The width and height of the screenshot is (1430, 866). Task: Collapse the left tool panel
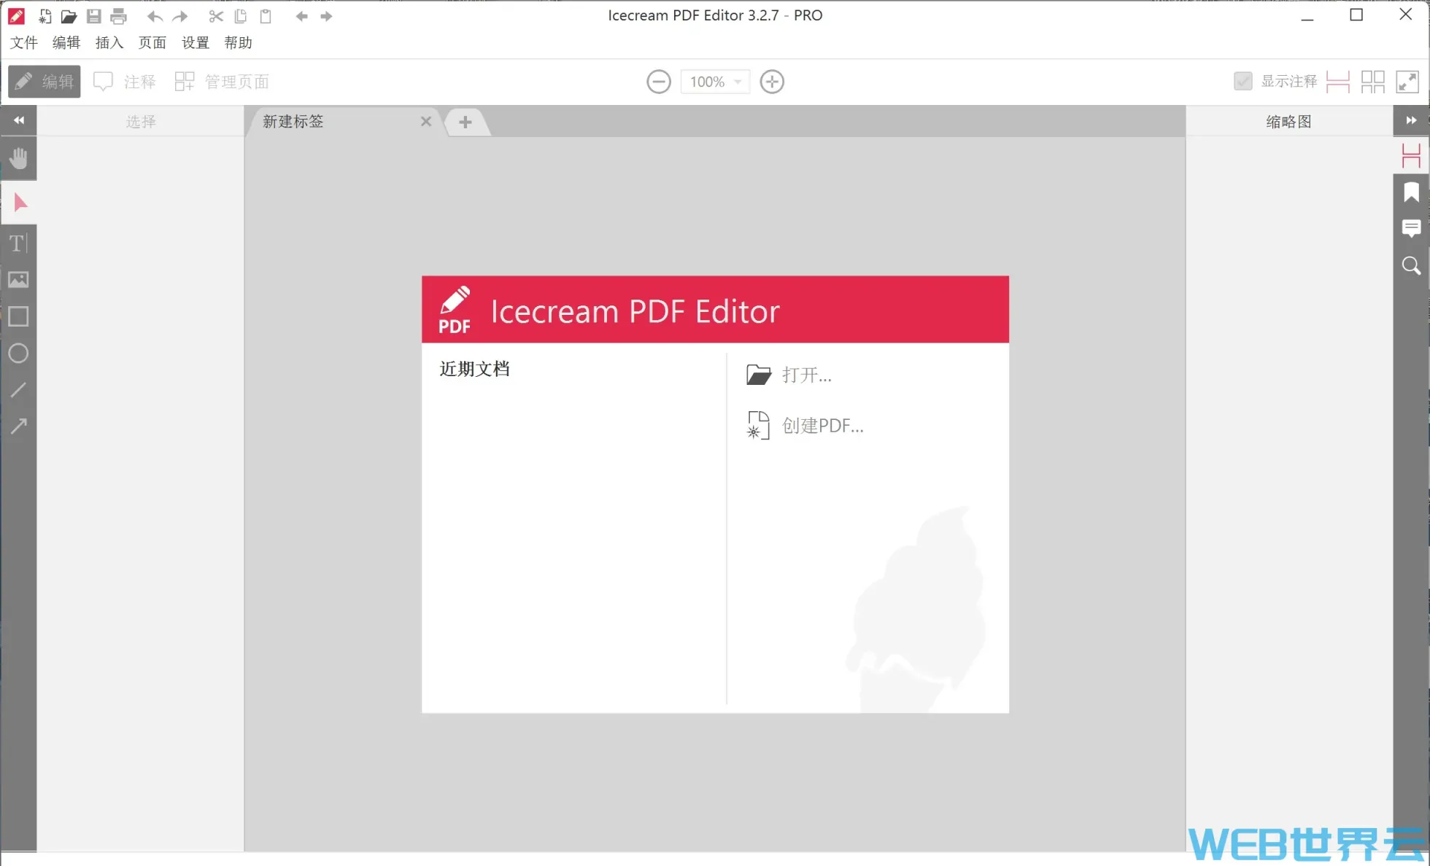(x=19, y=120)
